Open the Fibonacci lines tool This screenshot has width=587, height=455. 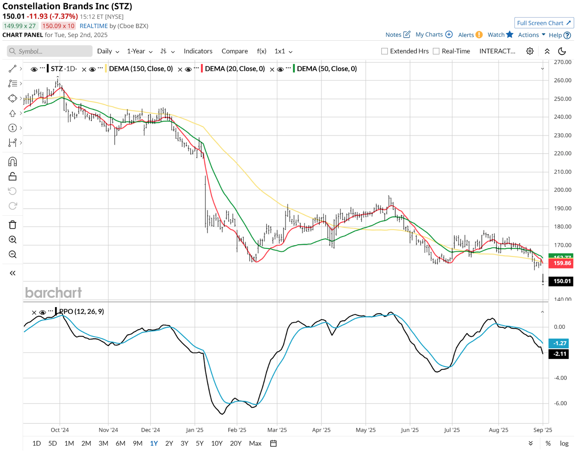click(x=12, y=84)
